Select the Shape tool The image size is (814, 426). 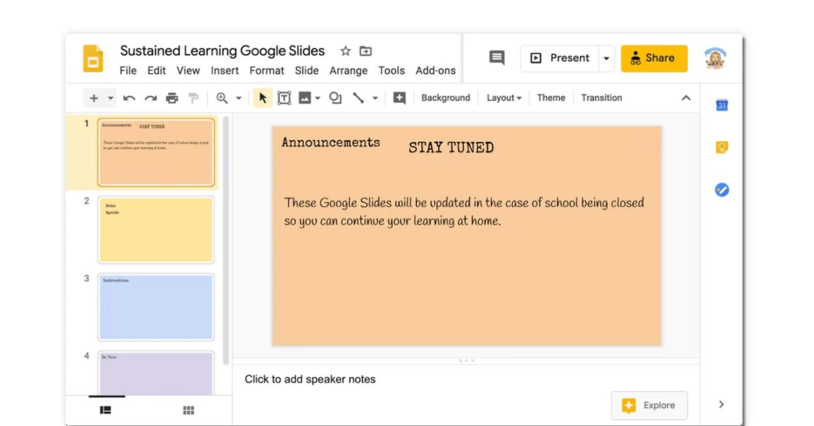point(335,98)
